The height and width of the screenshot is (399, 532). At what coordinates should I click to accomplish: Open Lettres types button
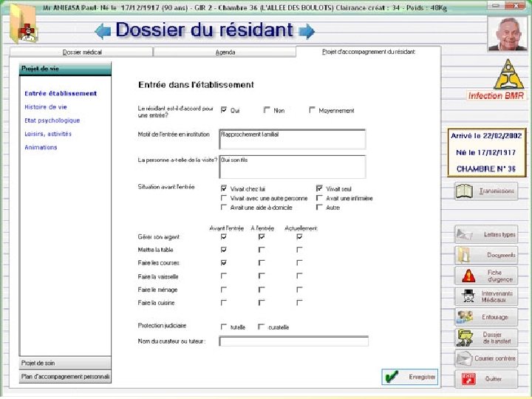(486, 234)
